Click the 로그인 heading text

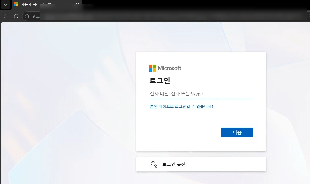[x=160, y=81]
